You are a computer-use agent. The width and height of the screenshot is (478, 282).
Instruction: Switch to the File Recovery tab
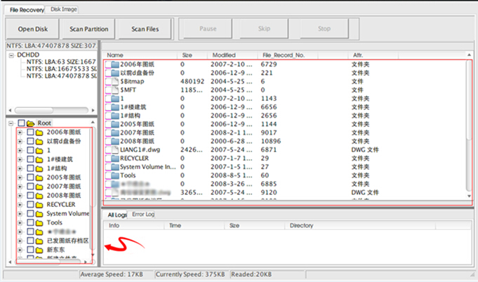point(27,10)
